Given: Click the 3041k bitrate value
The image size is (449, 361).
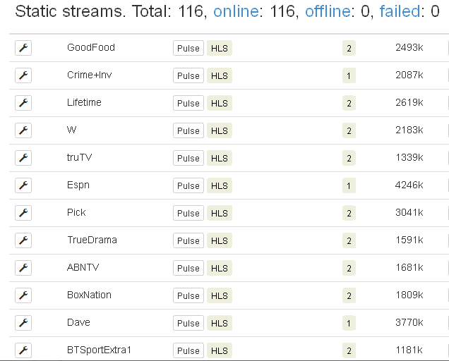Looking at the screenshot, I should click(x=409, y=212).
